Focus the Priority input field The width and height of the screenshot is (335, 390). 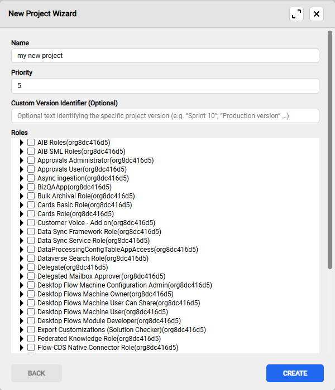point(165,86)
